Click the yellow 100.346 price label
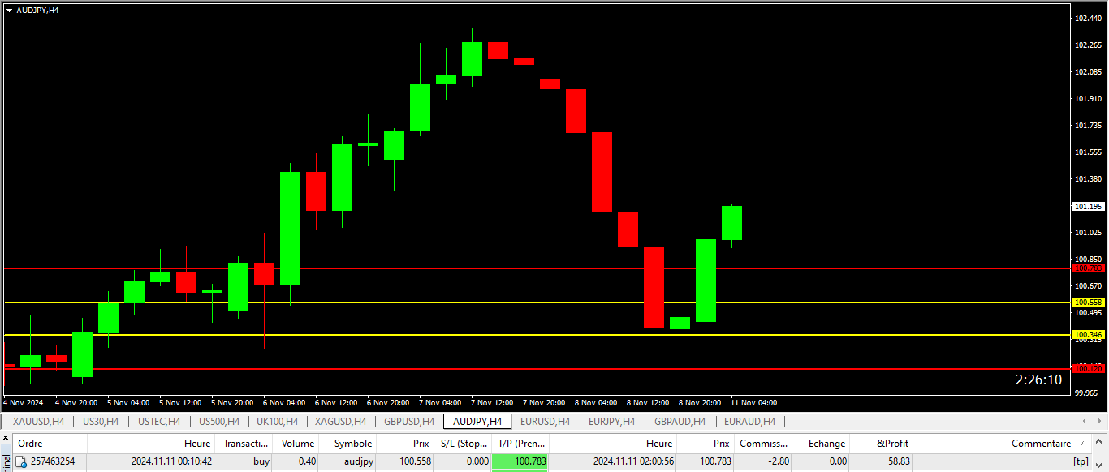The width and height of the screenshot is (1109, 472). (1088, 334)
